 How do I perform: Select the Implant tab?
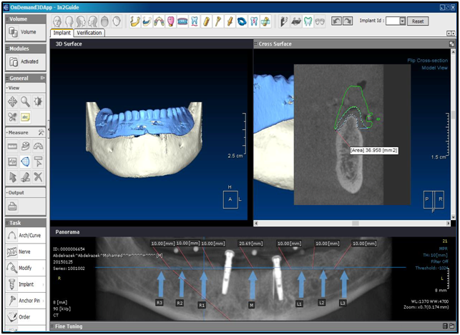(x=62, y=33)
